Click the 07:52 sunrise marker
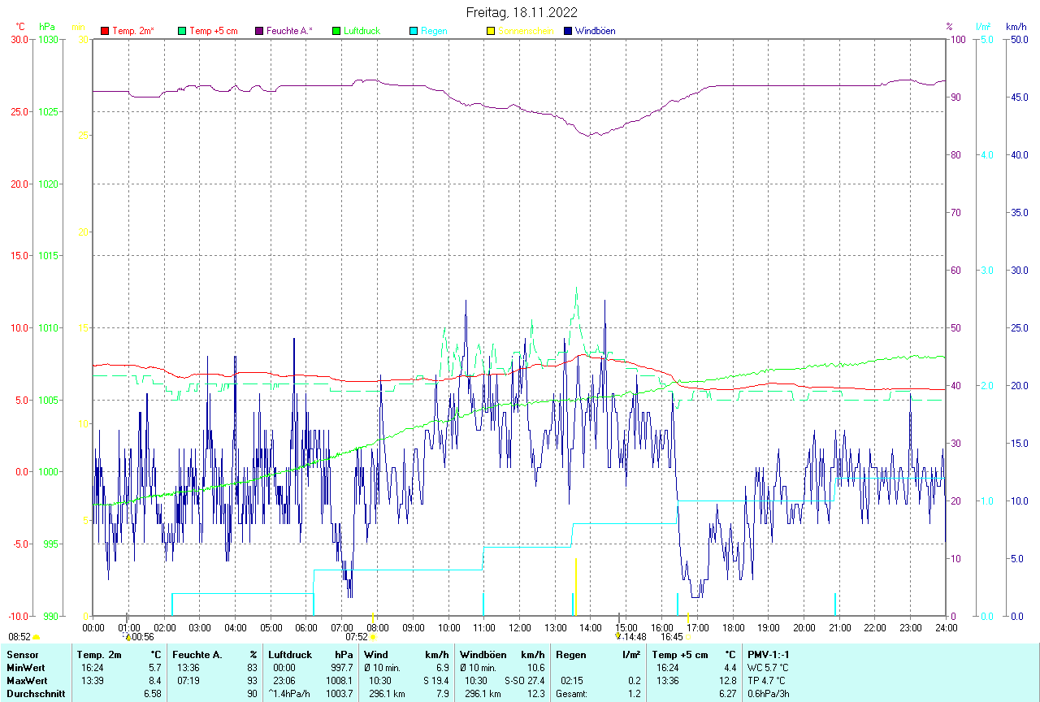 (x=357, y=637)
